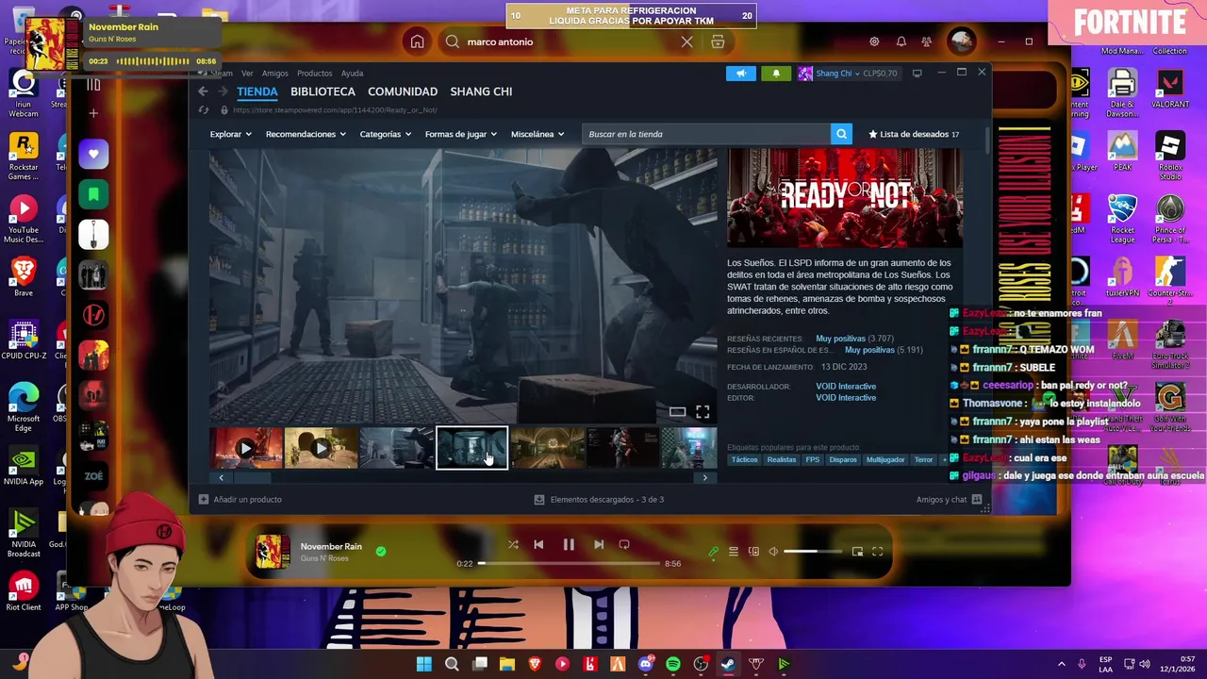The height and width of the screenshot is (679, 1207).
Task: Open Spotify settings gear icon
Action: pos(874,41)
